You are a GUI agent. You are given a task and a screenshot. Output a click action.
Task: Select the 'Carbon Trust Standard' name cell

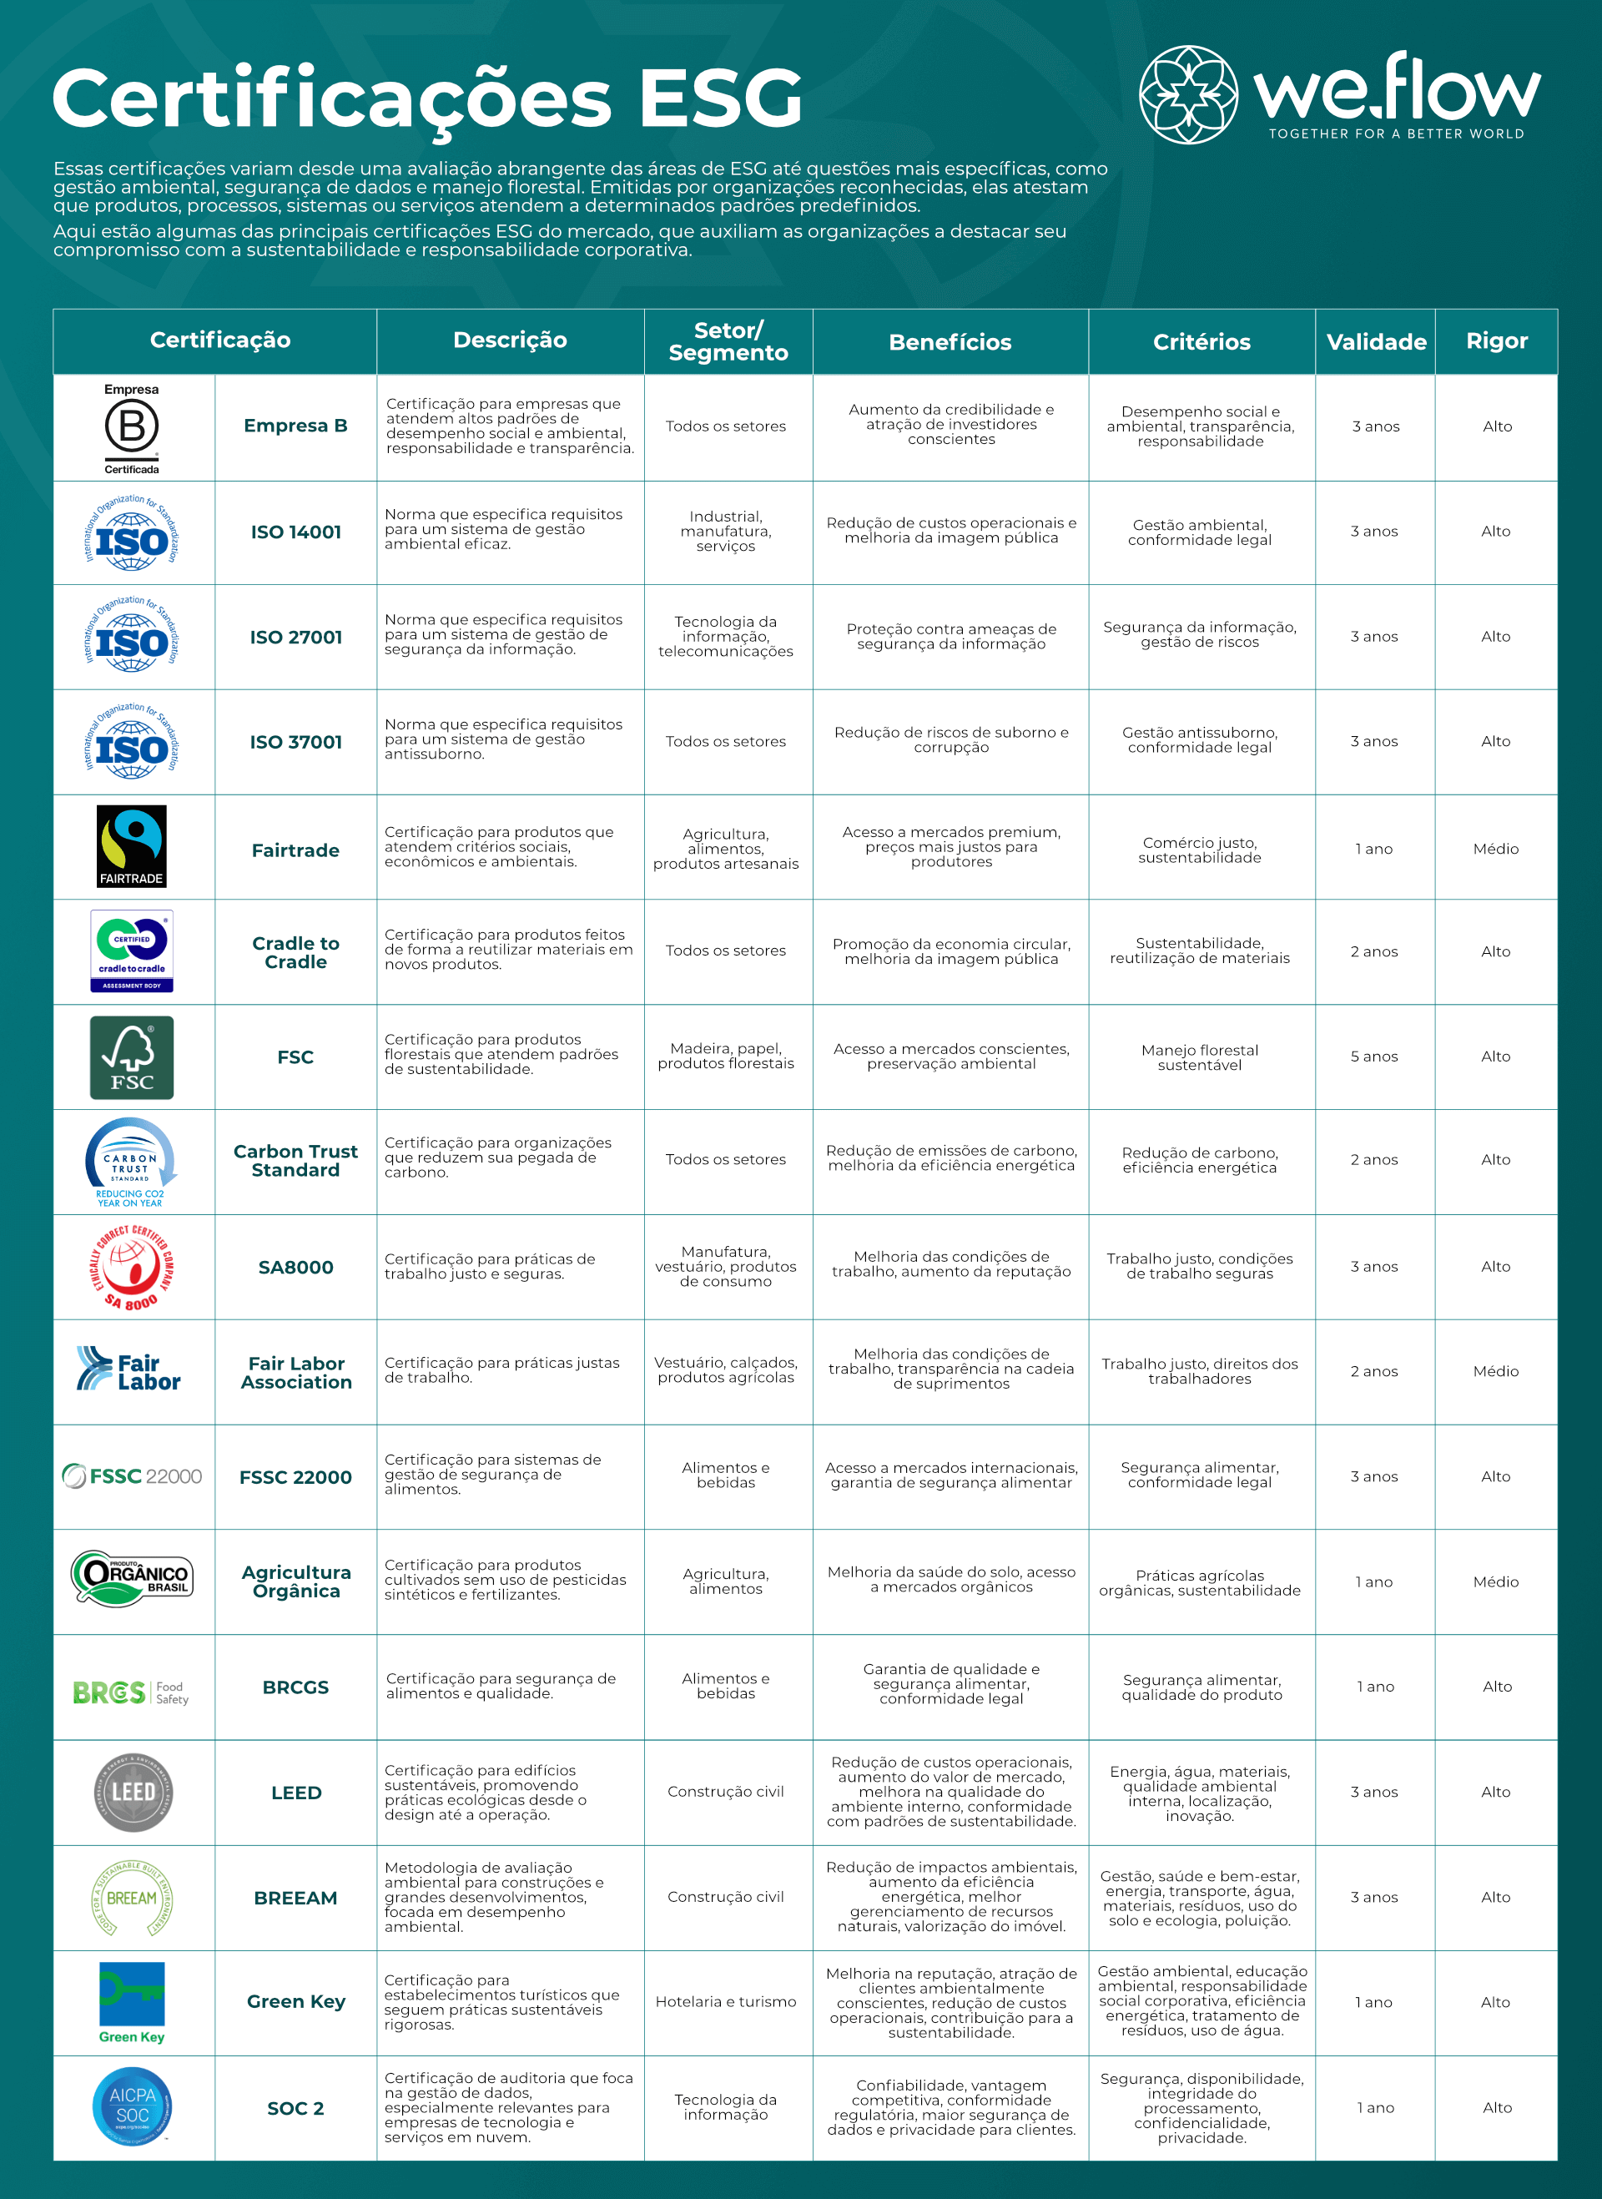tap(295, 1160)
